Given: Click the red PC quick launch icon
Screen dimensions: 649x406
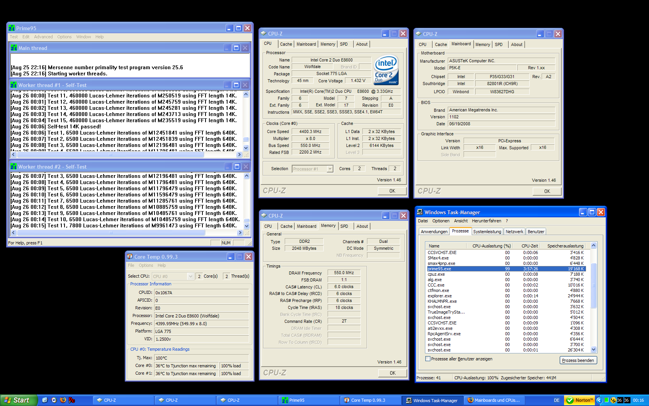Looking at the screenshot, I should point(72,400).
